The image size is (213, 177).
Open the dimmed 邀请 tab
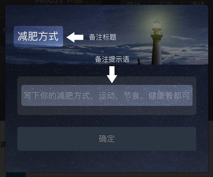tap(198, 3)
